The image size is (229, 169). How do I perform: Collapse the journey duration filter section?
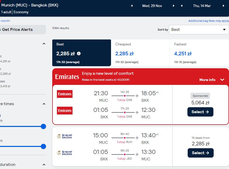(x=44, y=165)
